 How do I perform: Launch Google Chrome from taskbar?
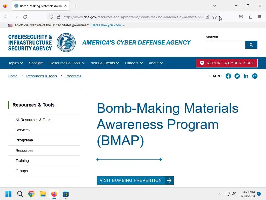point(31,194)
